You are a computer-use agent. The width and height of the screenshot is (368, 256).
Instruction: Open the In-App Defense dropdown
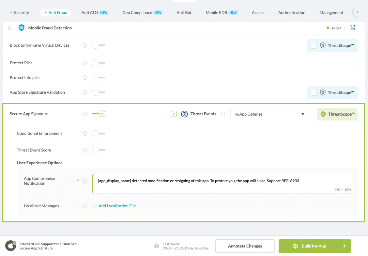click(270, 114)
